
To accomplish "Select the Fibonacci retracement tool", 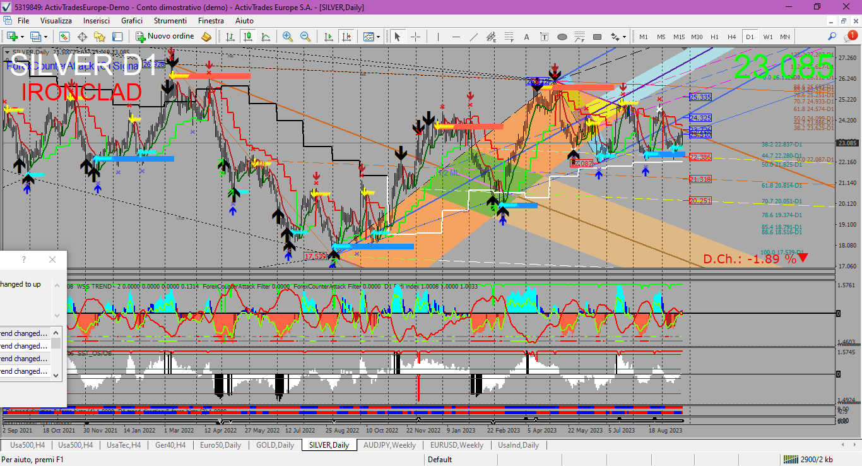I will (x=509, y=37).
